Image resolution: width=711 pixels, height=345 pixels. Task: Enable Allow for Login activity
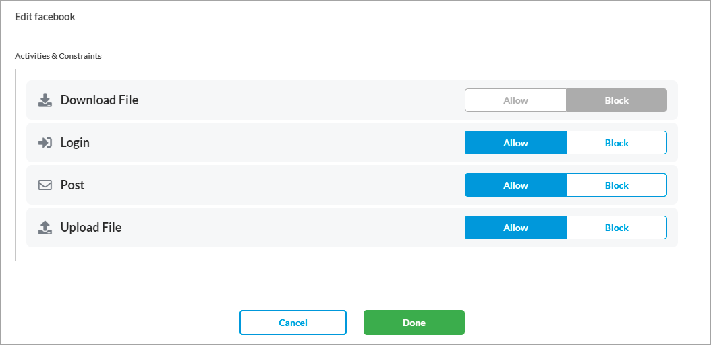[x=515, y=143]
